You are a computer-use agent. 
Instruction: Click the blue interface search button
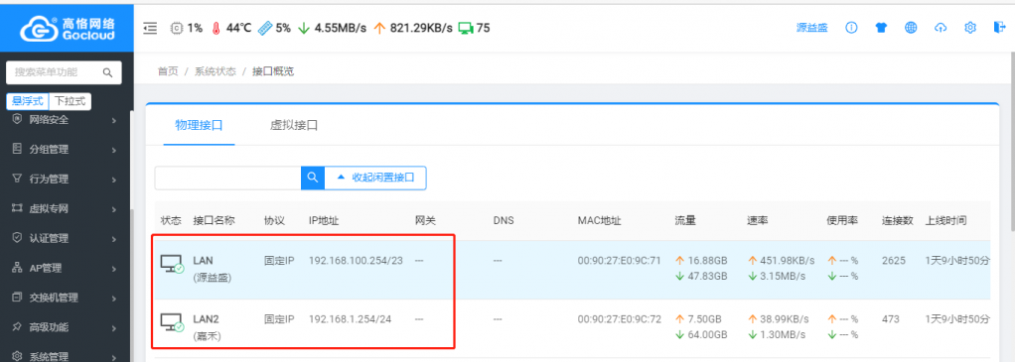coord(313,178)
